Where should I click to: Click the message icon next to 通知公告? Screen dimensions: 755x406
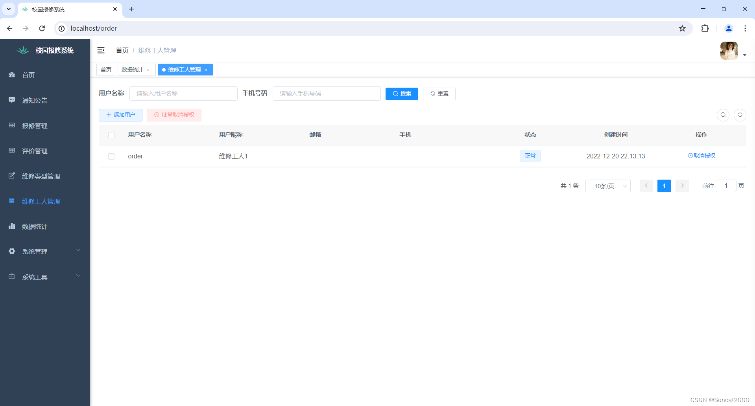(x=12, y=100)
